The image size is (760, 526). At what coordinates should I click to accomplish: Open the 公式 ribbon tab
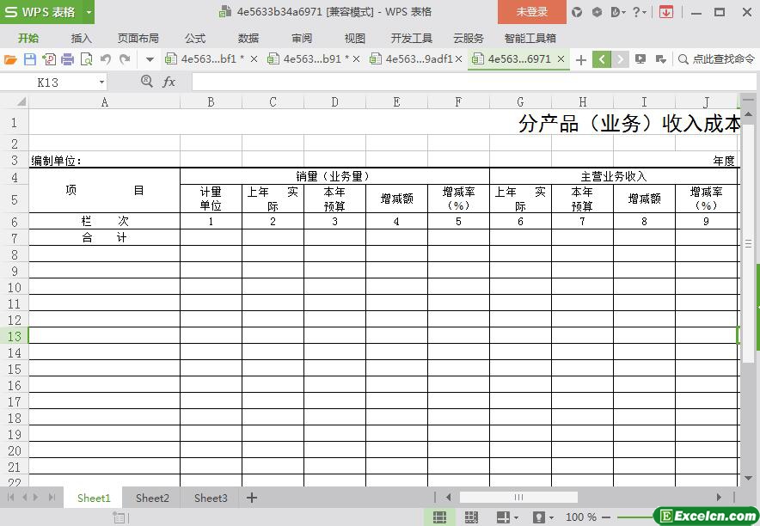[x=195, y=39]
